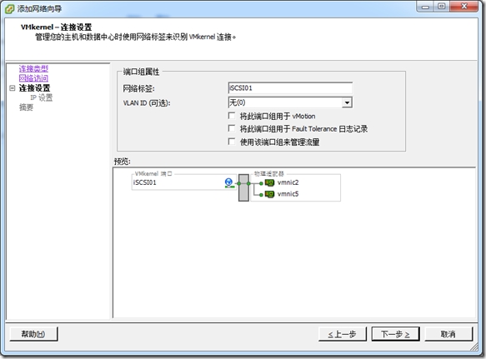Click the vmnic5 label in preview

pyautogui.click(x=288, y=194)
